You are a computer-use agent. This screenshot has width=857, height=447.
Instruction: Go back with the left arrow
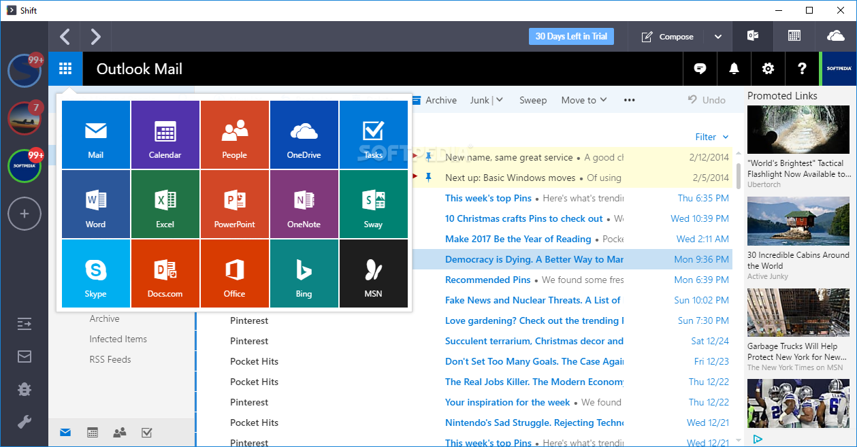coord(65,36)
